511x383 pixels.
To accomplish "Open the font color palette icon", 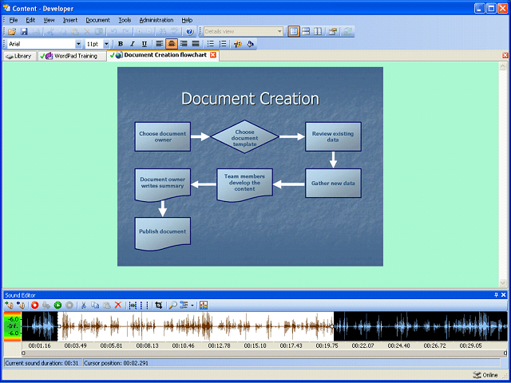I will [238, 44].
